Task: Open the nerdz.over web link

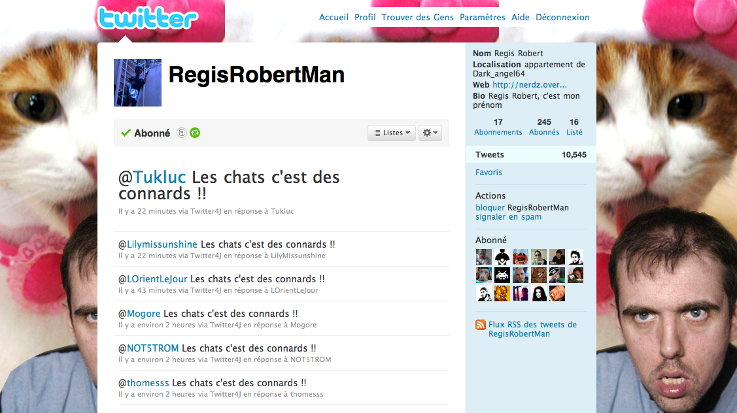Action: pos(530,85)
